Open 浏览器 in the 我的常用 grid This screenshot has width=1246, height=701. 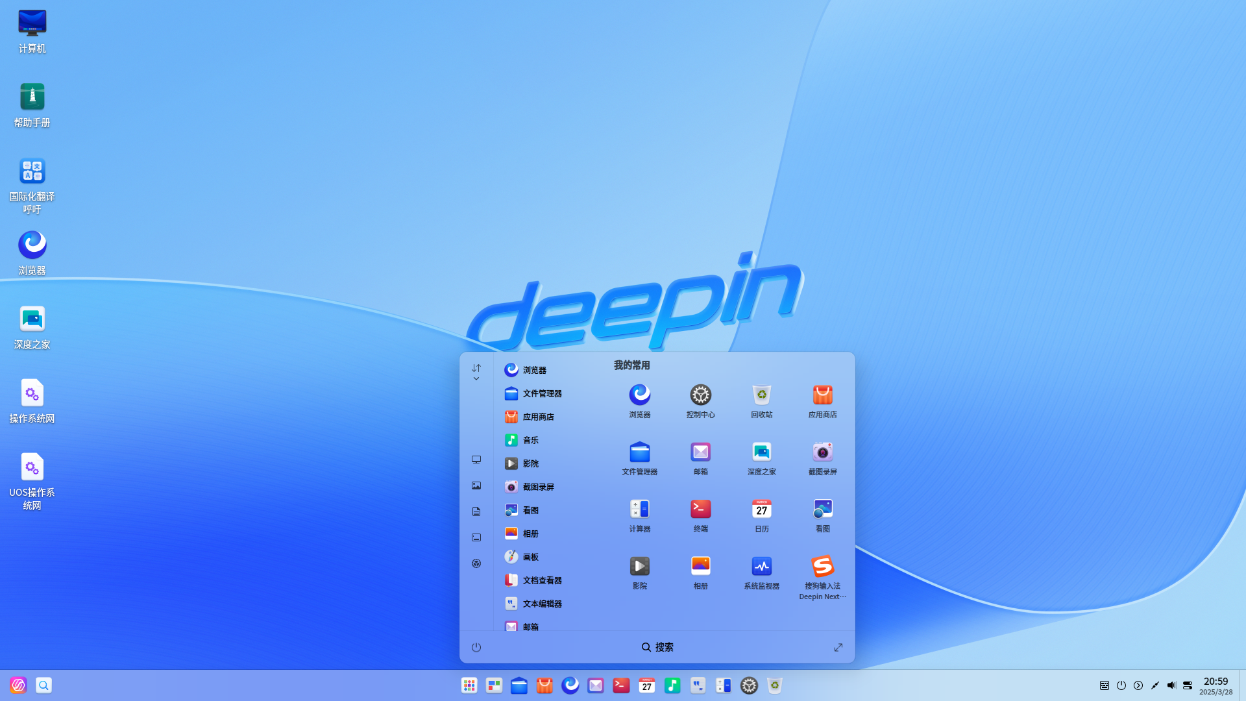coord(639,400)
